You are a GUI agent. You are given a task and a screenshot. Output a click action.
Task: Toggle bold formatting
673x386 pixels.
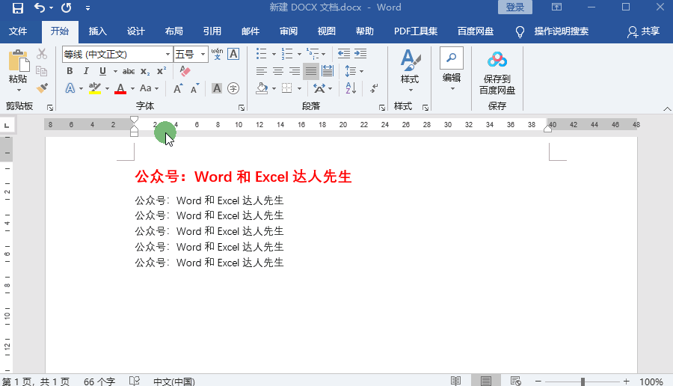[70, 71]
